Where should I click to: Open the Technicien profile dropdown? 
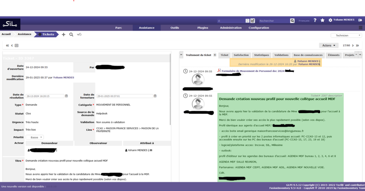coord(346,36)
